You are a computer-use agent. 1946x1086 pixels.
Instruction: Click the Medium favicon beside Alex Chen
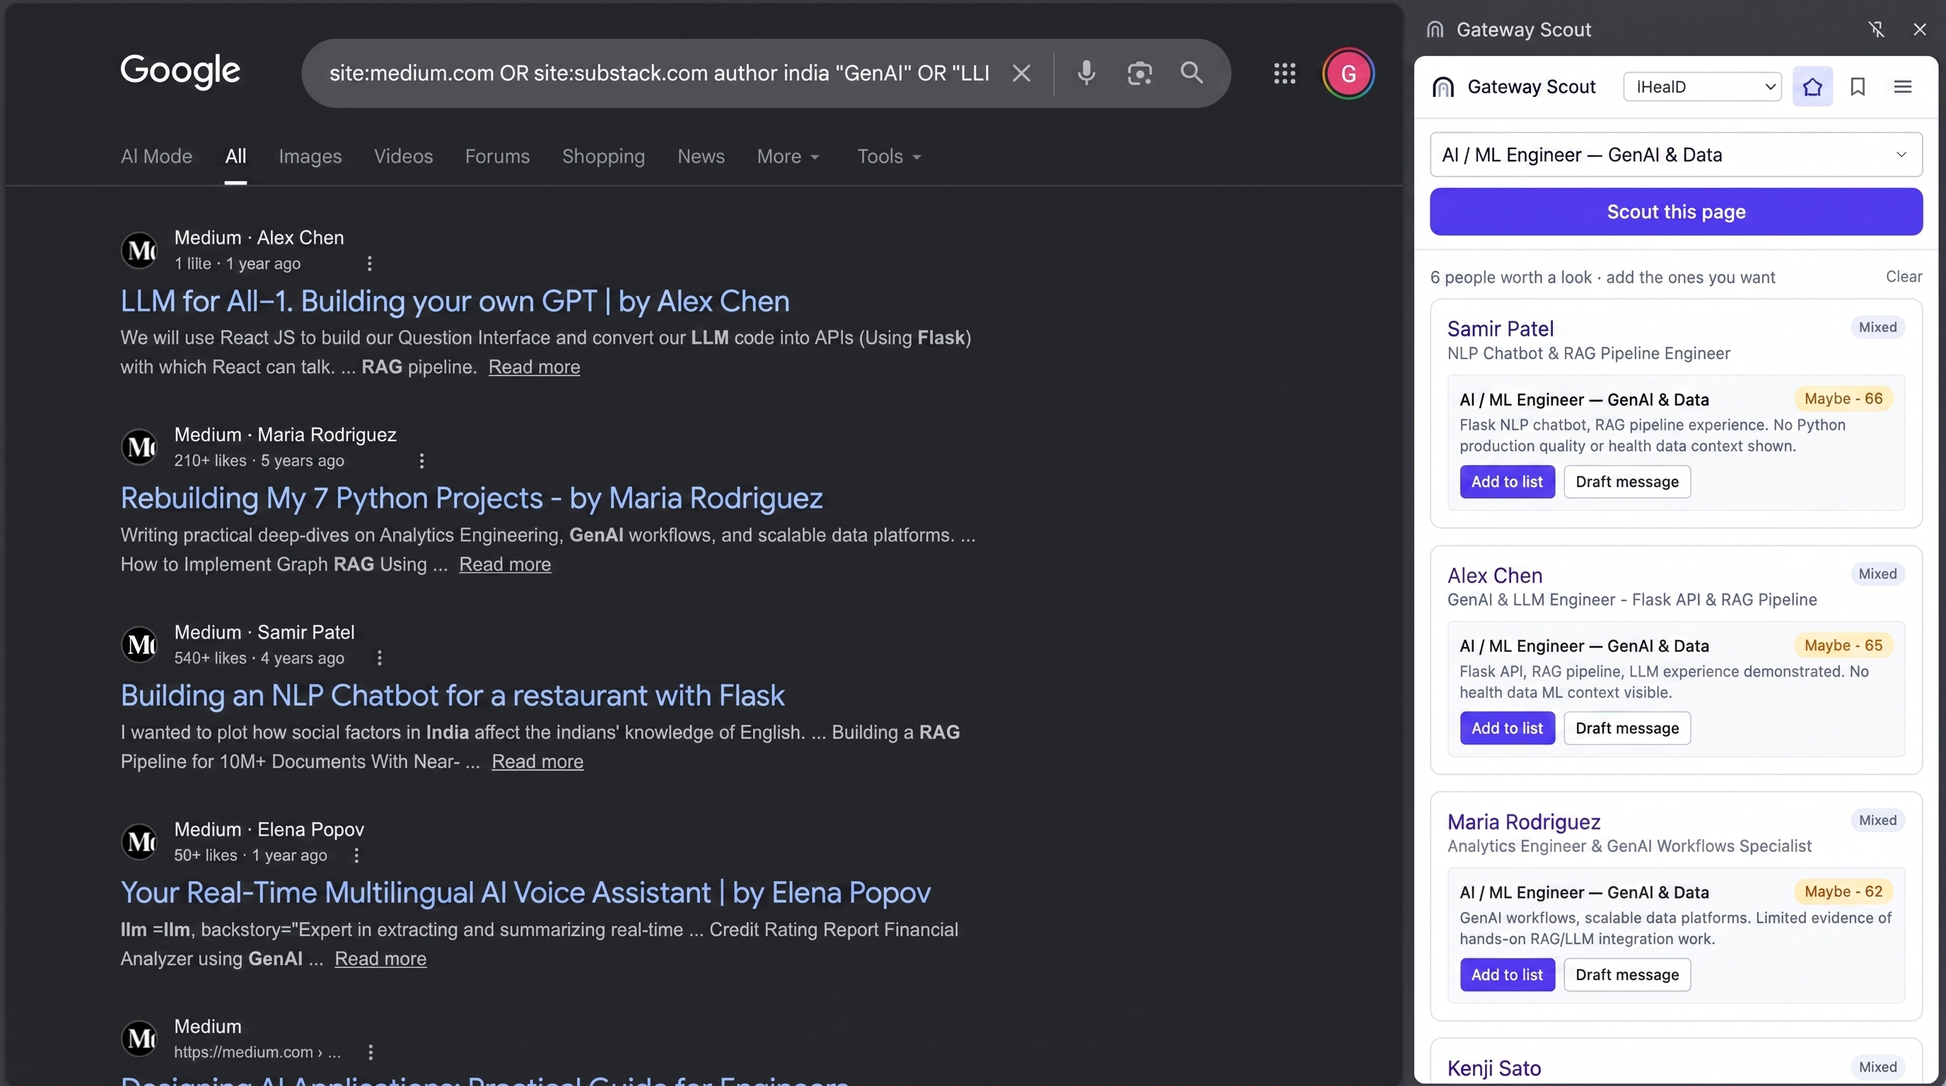click(140, 250)
